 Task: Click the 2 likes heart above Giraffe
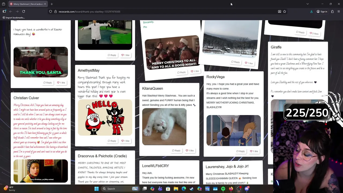point(314,34)
